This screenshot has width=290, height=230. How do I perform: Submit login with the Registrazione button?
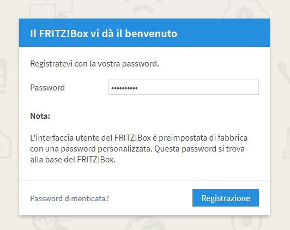(226, 198)
